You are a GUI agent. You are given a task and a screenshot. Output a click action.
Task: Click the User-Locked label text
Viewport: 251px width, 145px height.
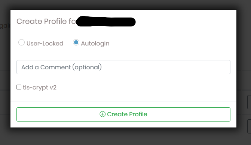coord(45,43)
